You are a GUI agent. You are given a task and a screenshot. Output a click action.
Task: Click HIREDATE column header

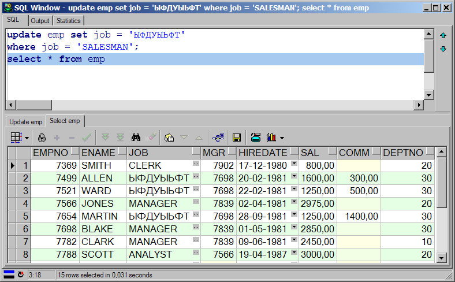[x=263, y=153]
